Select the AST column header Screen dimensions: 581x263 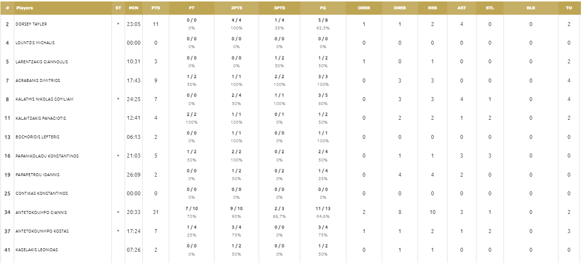coord(462,8)
